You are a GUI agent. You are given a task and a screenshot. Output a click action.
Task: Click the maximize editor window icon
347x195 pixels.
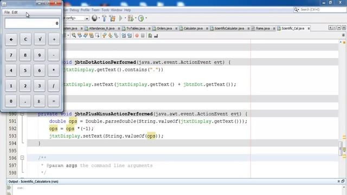[344, 28]
